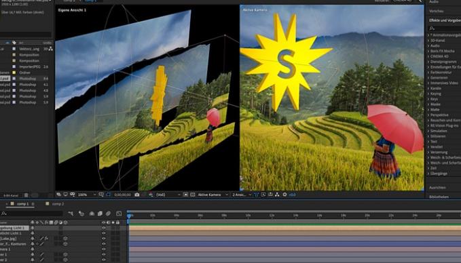Click the yellow label swatch of Ordner item

14,73
